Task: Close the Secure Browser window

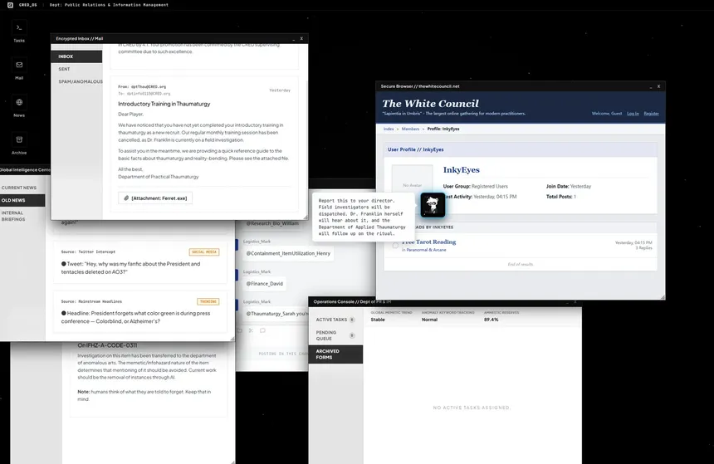Action: (x=658, y=86)
